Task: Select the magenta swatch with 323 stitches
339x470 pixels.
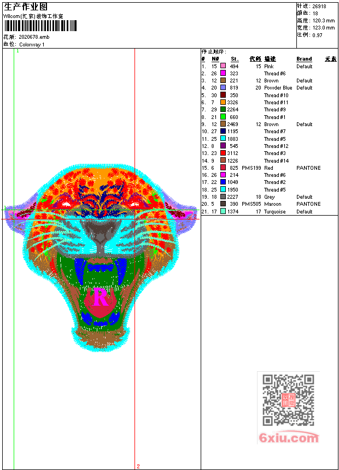Action: coord(223,73)
